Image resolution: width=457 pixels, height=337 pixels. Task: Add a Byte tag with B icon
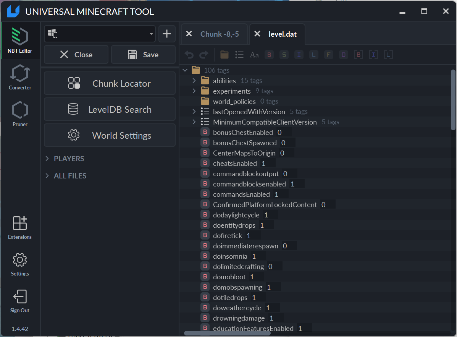[269, 55]
